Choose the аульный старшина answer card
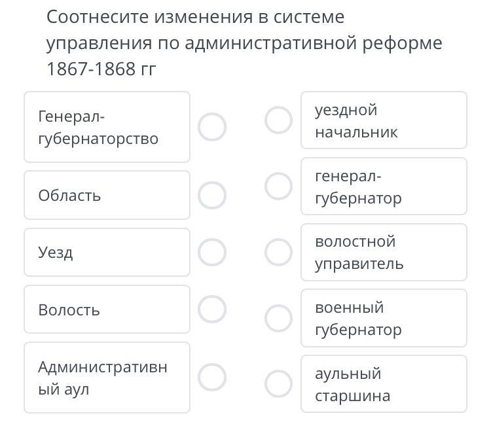491x424 pixels. 384,384
